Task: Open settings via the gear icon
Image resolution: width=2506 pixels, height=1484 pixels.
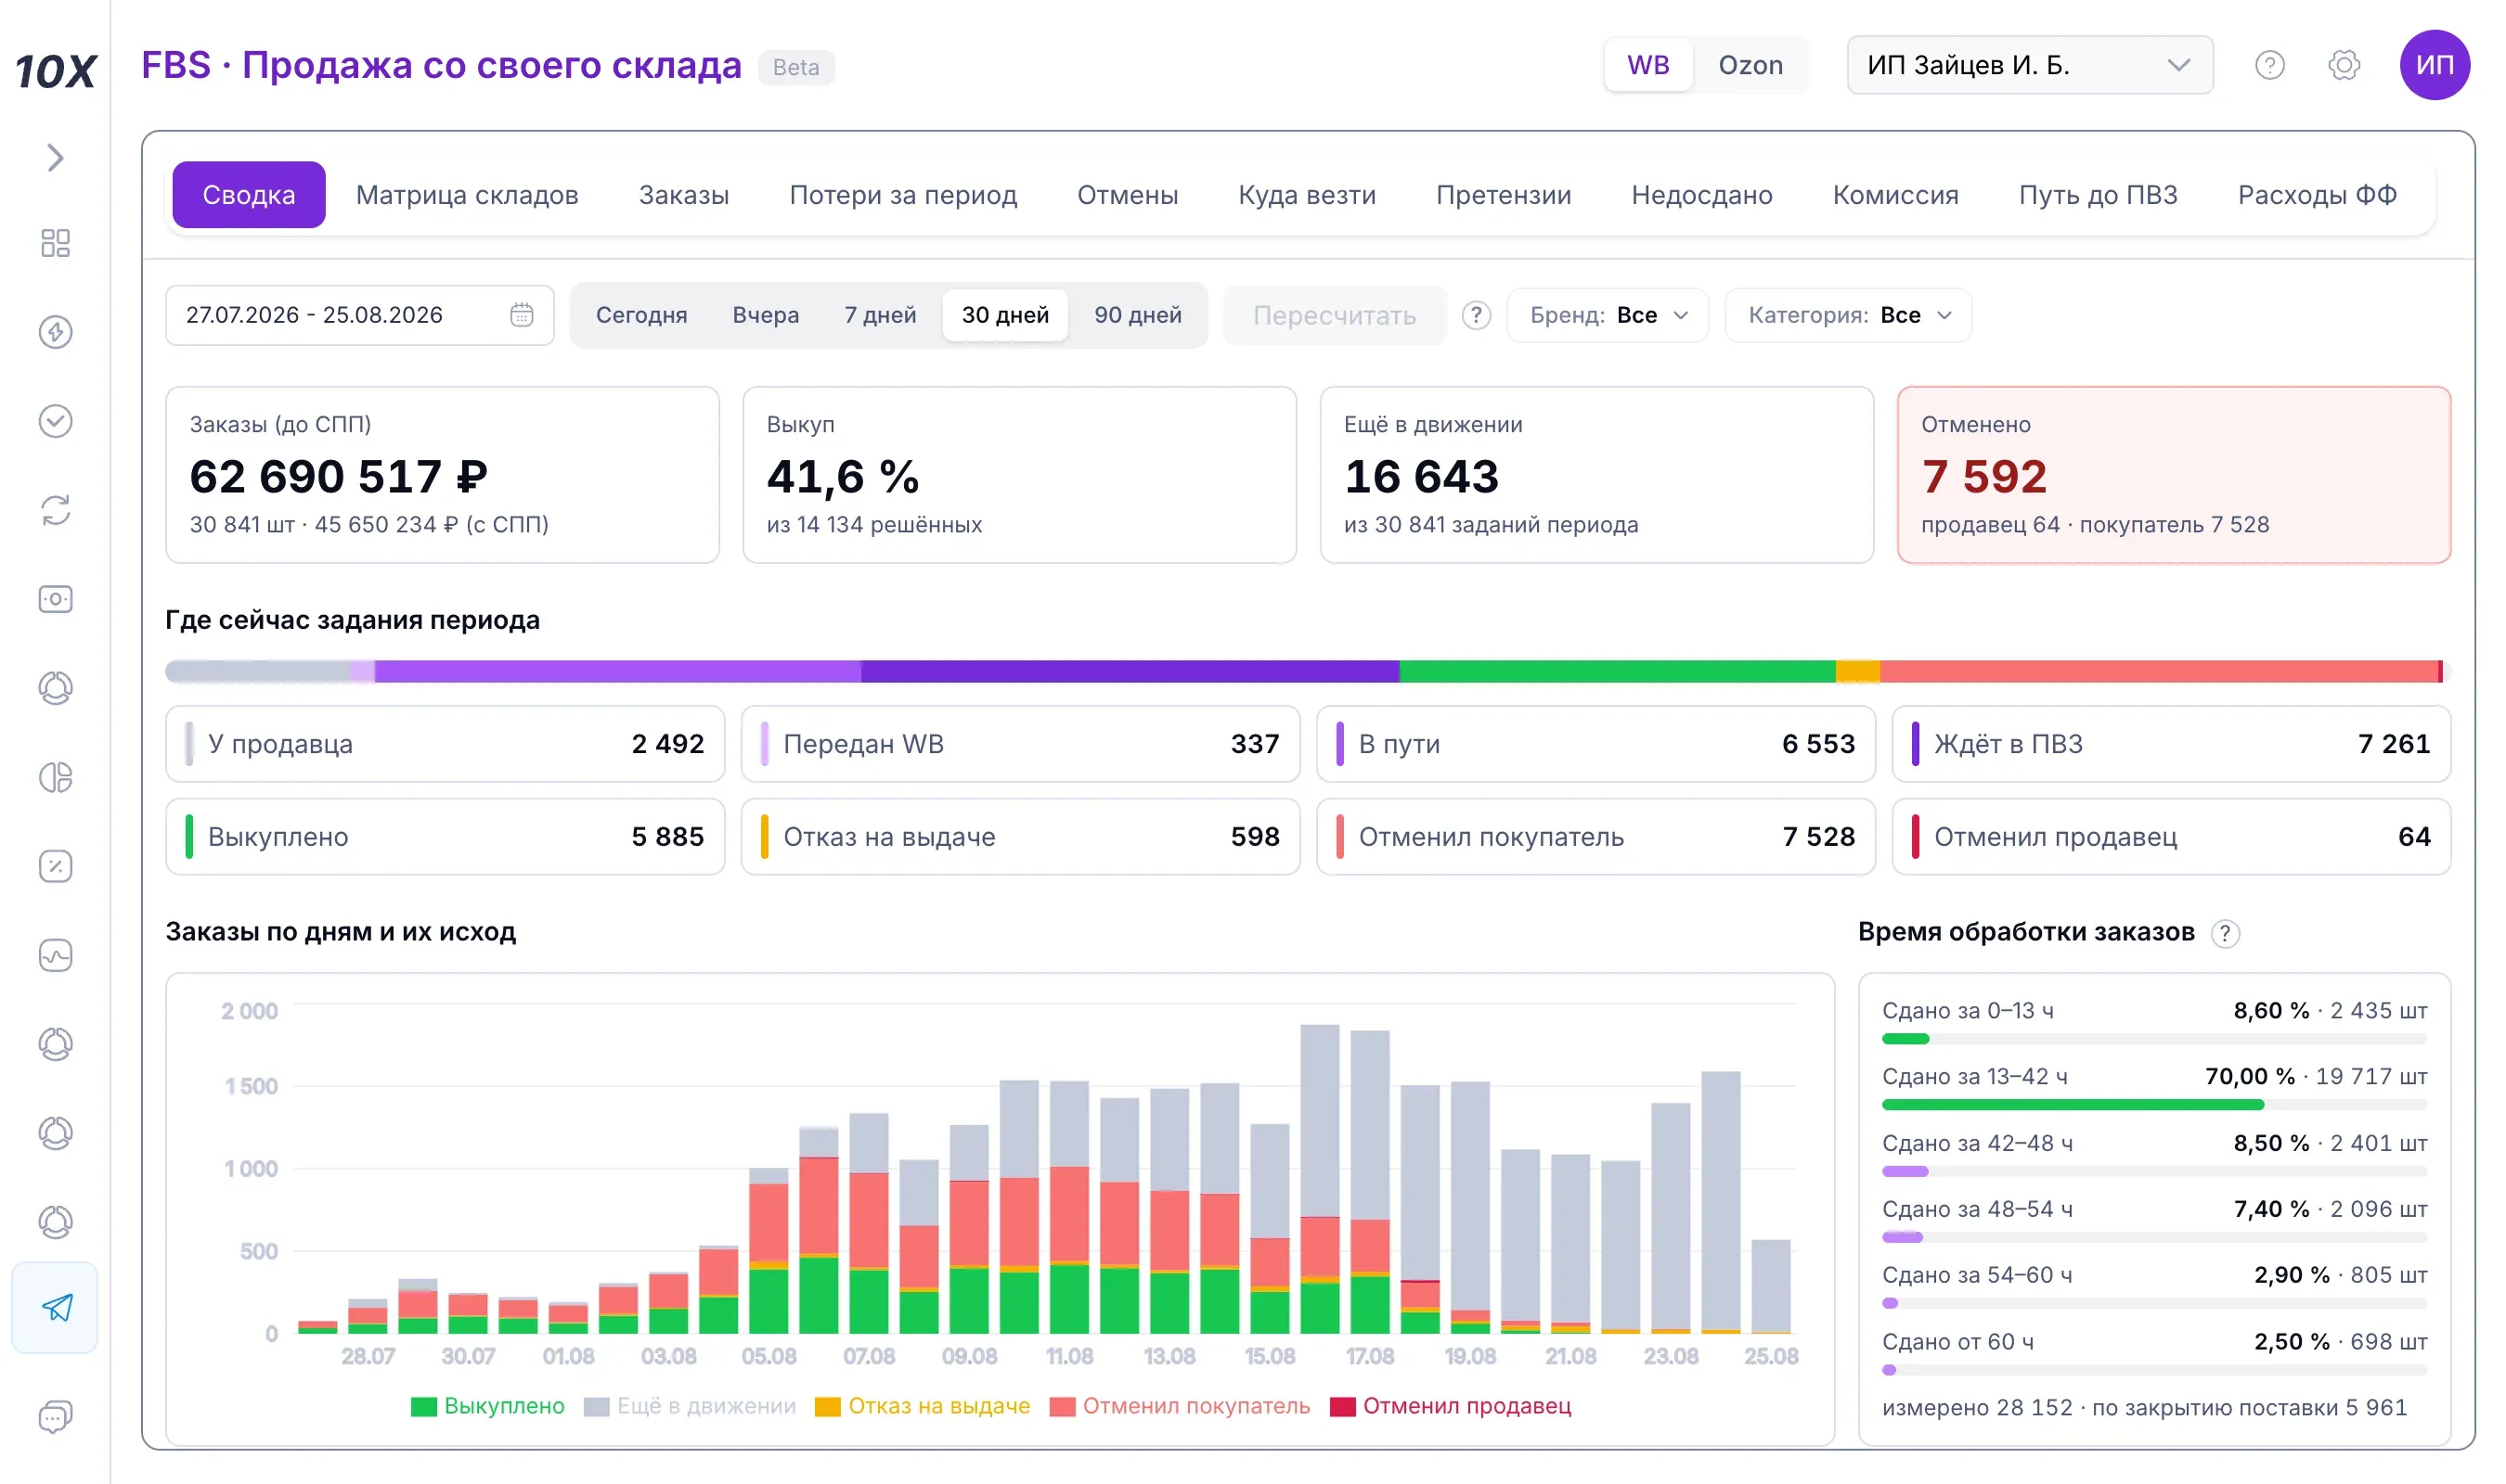Action: (x=2344, y=65)
